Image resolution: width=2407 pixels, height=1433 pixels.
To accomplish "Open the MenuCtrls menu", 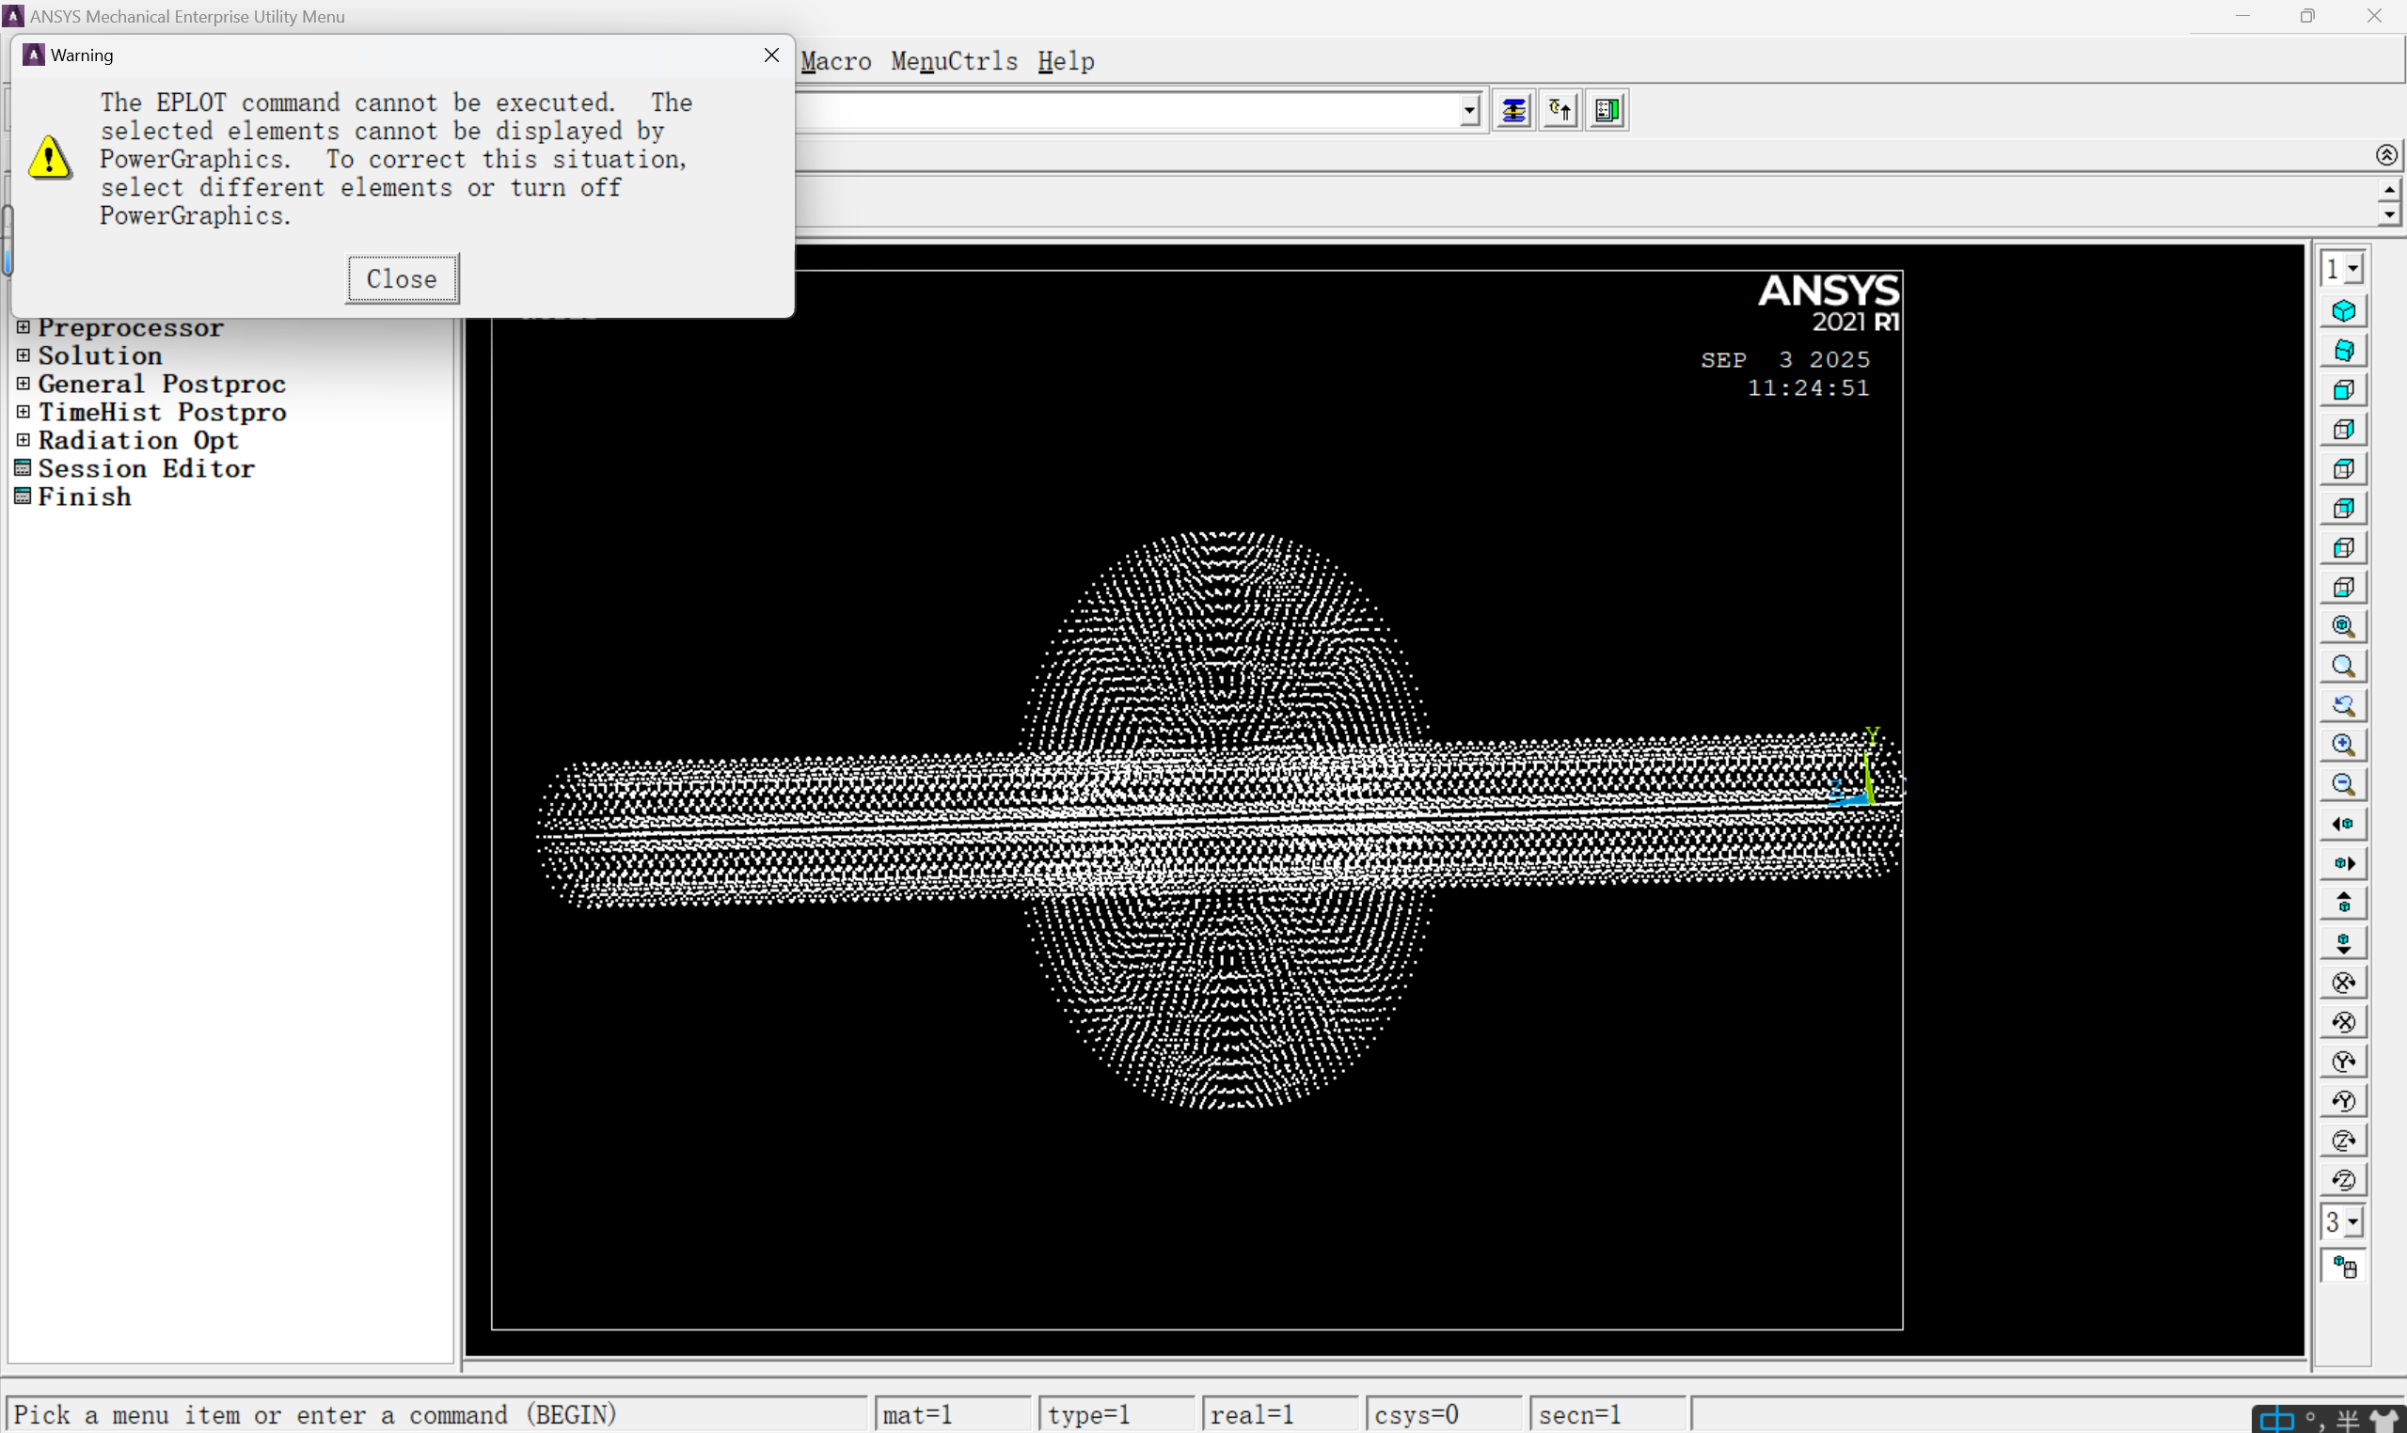I will [954, 62].
